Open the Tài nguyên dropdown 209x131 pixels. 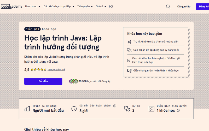(x=85, y=6)
